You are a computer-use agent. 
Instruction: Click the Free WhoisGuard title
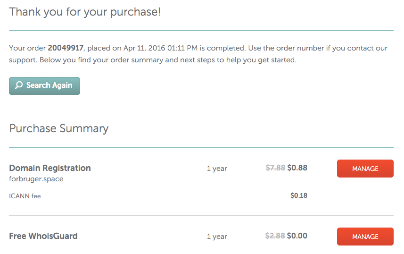pyautogui.click(x=43, y=236)
